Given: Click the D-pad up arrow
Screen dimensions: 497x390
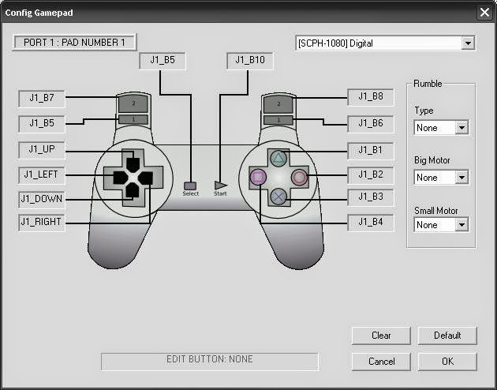Looking at the screenshot, I should (133, 164).
